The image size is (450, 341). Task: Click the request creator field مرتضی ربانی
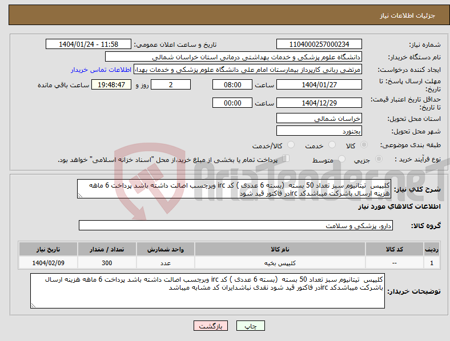(248, 70)
